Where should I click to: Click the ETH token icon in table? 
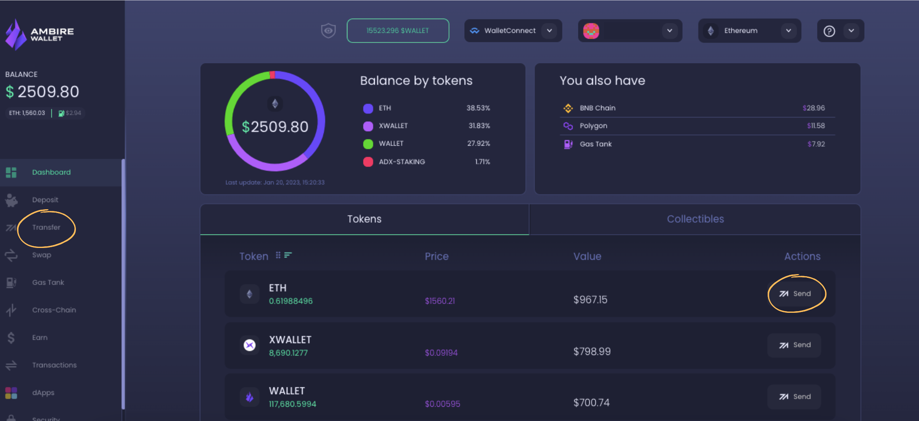(250, 294)
